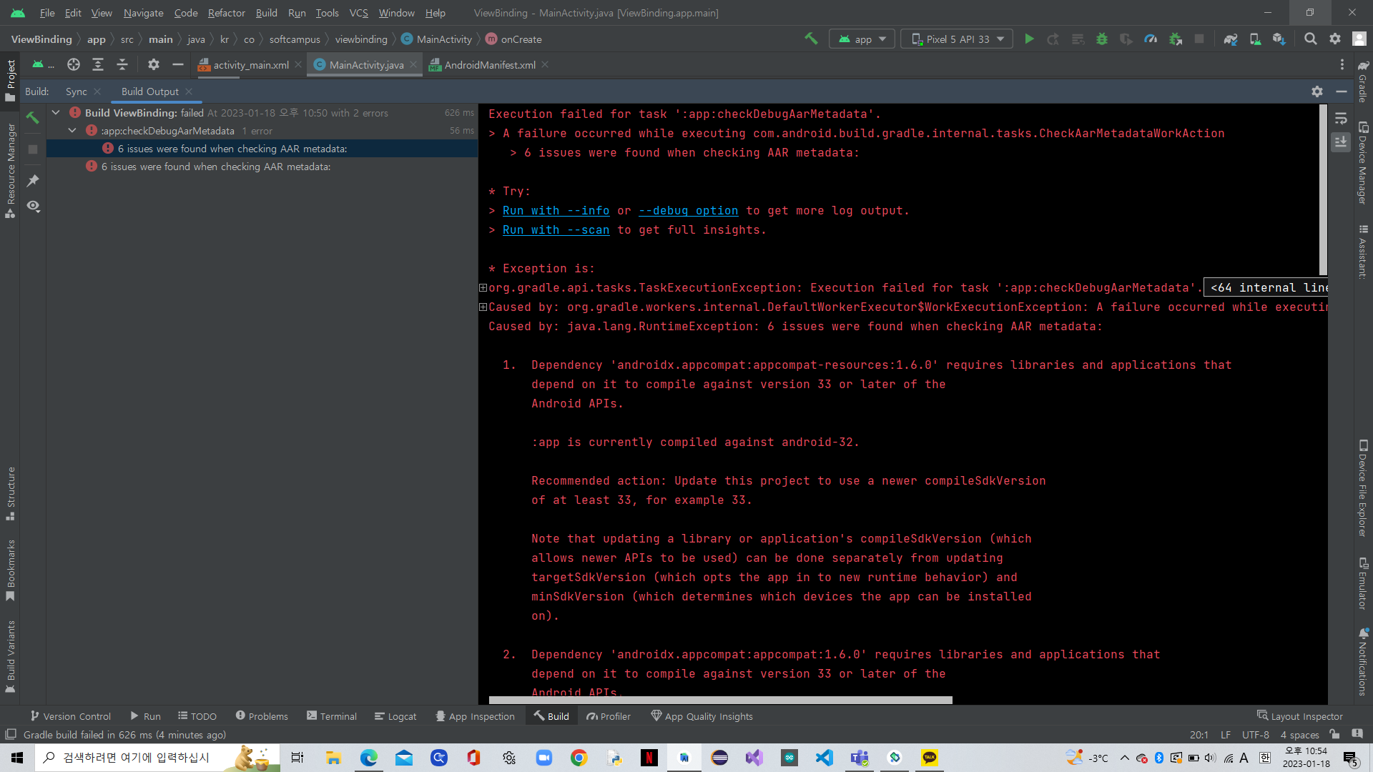Toggle soft-wrap in build output
1373x772 pixels.
coord(1341,118)
